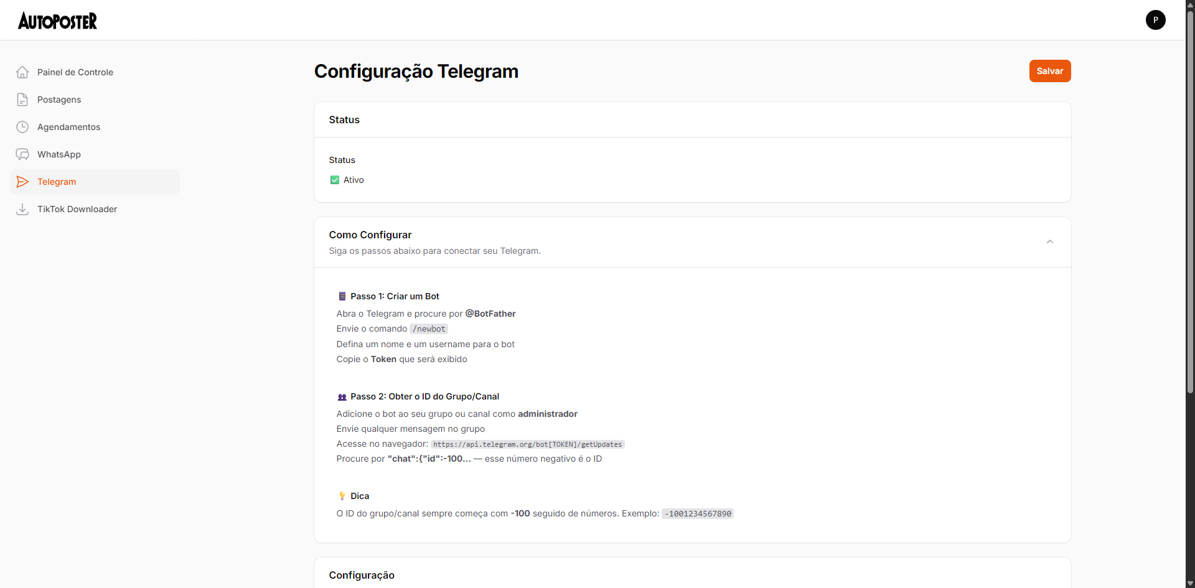
Task: Click the Agendamentos clock icon
Action: coord(22,127)
